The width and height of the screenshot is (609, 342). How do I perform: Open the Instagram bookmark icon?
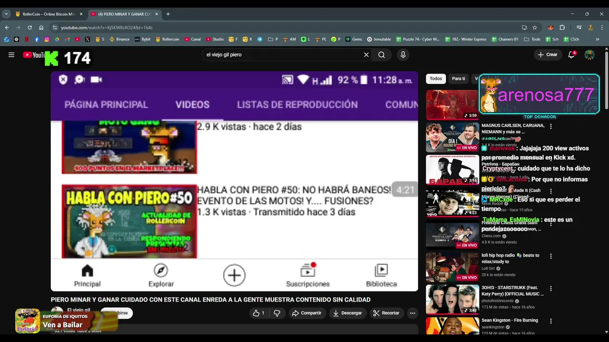(47, 39)
